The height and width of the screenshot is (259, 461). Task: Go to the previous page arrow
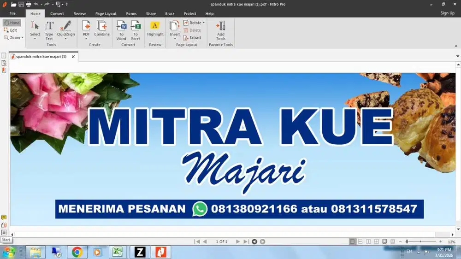(x=205, y=241)
